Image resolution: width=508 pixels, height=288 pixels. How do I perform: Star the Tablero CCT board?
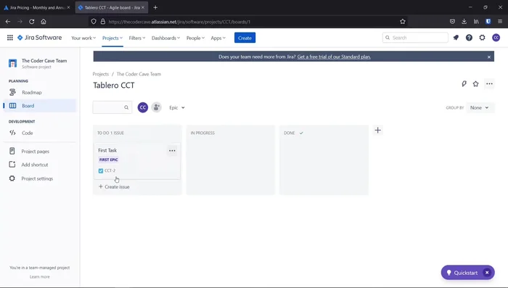[475, 84]
